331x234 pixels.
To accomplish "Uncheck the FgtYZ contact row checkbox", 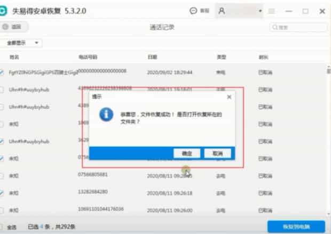I will [2, 72].
